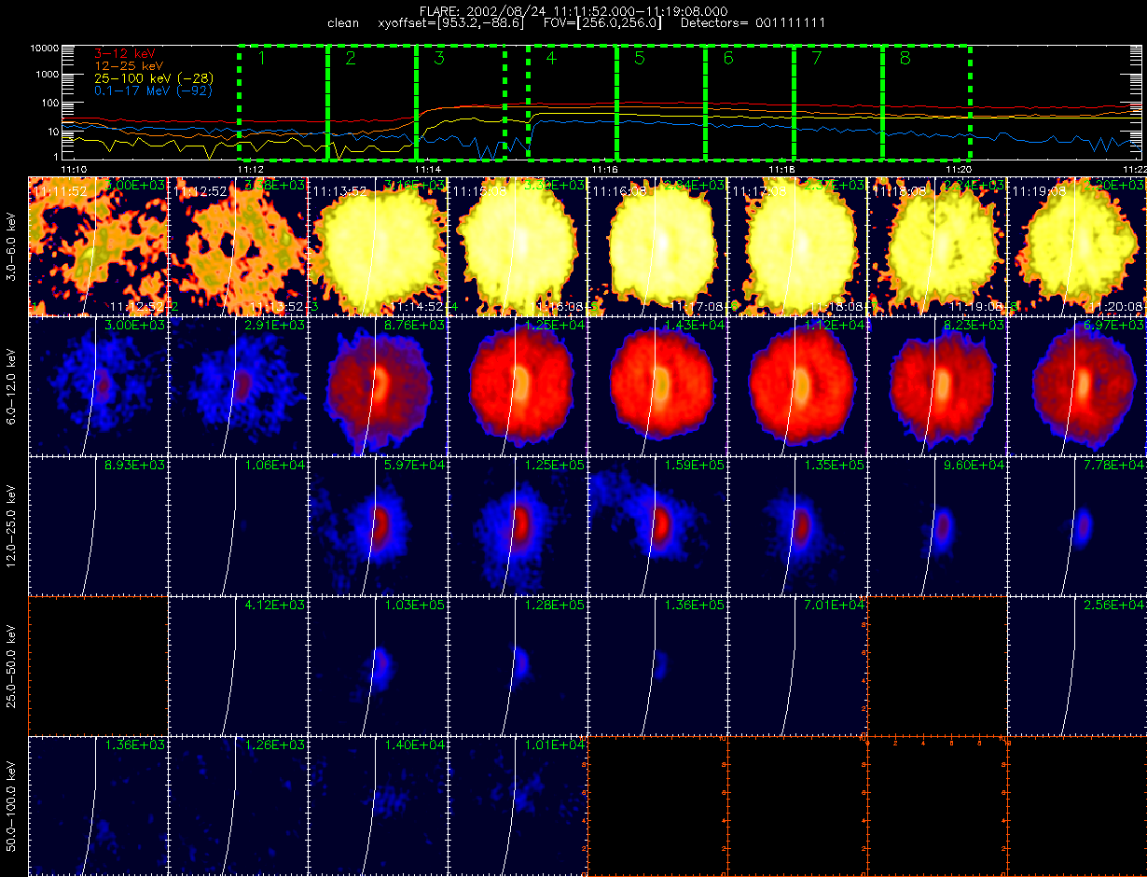The height and width of the screenshot is (877, 1147).
Task: Open the 25.0-50.0 keV panel labeled 1.36E+05
Action: (x=658, y=665)
